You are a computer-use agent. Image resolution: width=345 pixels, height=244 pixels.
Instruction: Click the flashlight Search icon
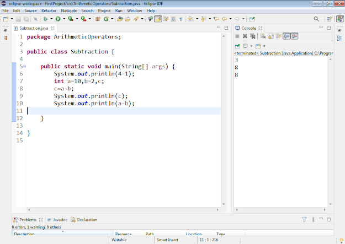point(136,19)
